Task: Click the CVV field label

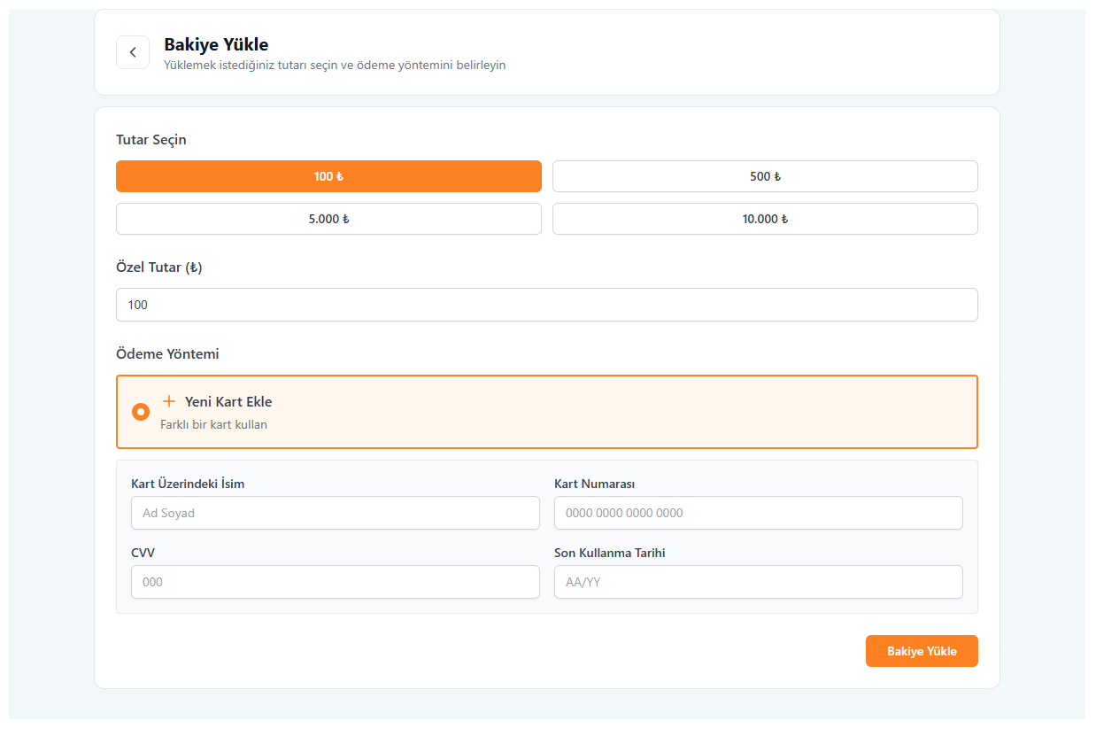Action: [143, 553]
